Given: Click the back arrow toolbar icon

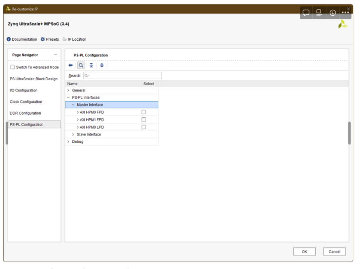Looking at the screenshot, I should pyautogui.click(x=70, y=65).
